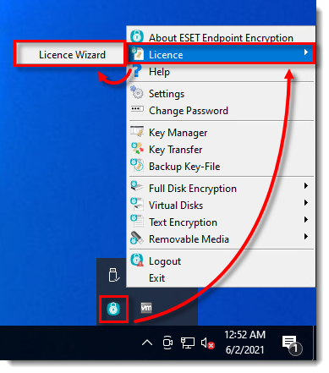Click the Backup Key-File label text
329x373 pixels.
coord(184,167)
